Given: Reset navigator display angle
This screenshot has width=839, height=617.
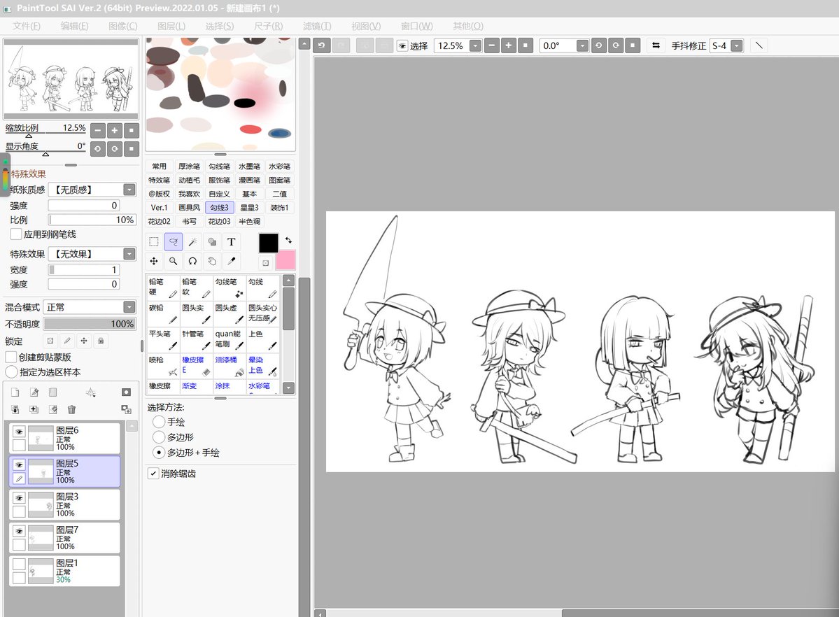Looking at the screenshot, I should [132, 149].
